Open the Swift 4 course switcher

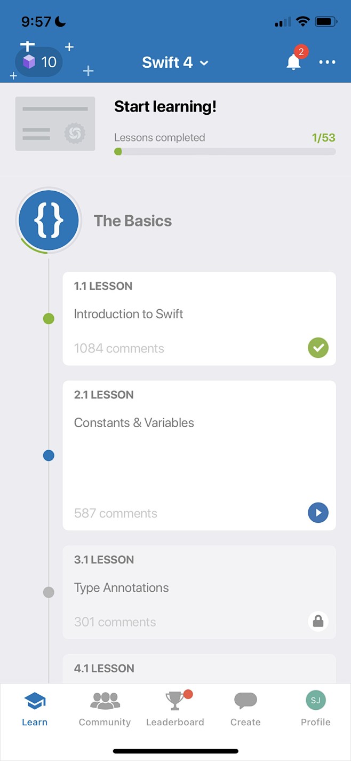point(169,62)
